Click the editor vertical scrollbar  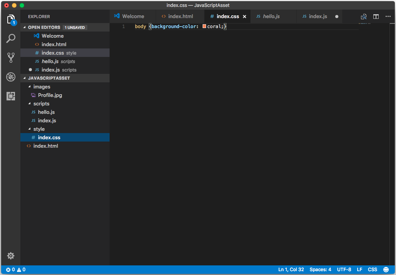(393, 144)
